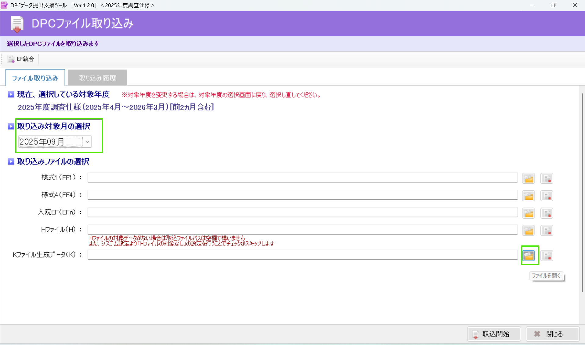The height and width of the screenshot is (345, 585).
Task: Open file browser for 様式1（FF1）
Action: [529, 178]
